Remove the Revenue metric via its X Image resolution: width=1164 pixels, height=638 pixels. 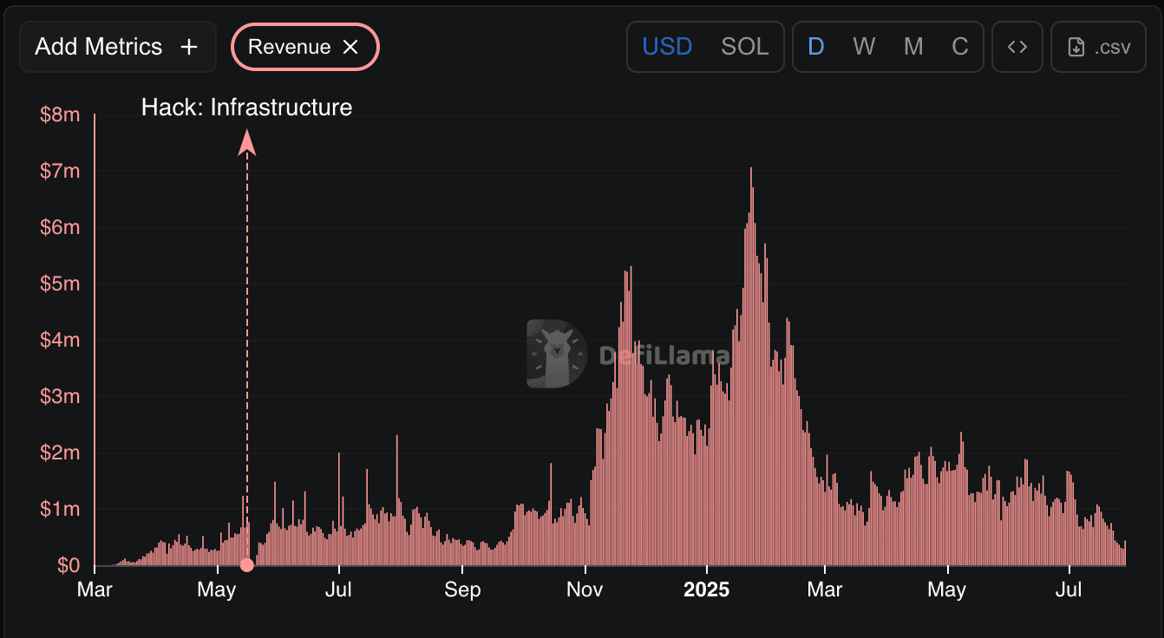[x=351, y=47]
